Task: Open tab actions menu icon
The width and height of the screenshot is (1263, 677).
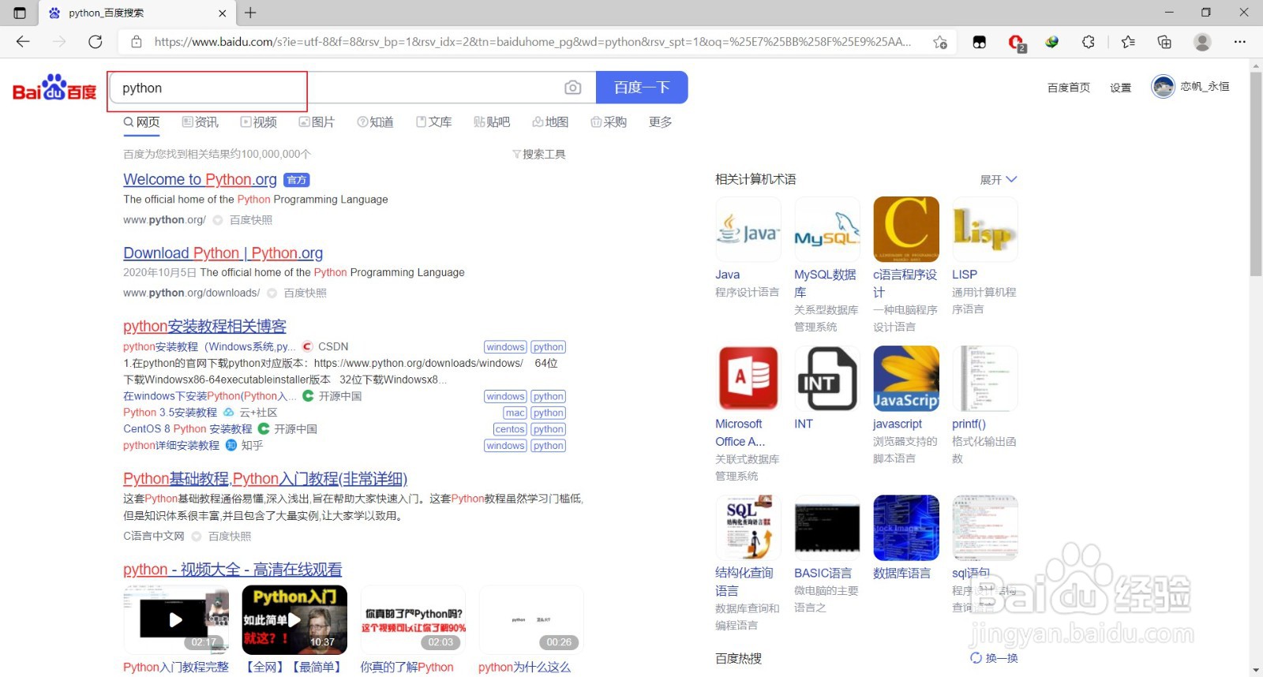Action: [x=20, y=13]
